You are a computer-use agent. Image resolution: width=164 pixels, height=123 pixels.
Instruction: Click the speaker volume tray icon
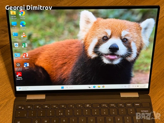tap(135, 86)
